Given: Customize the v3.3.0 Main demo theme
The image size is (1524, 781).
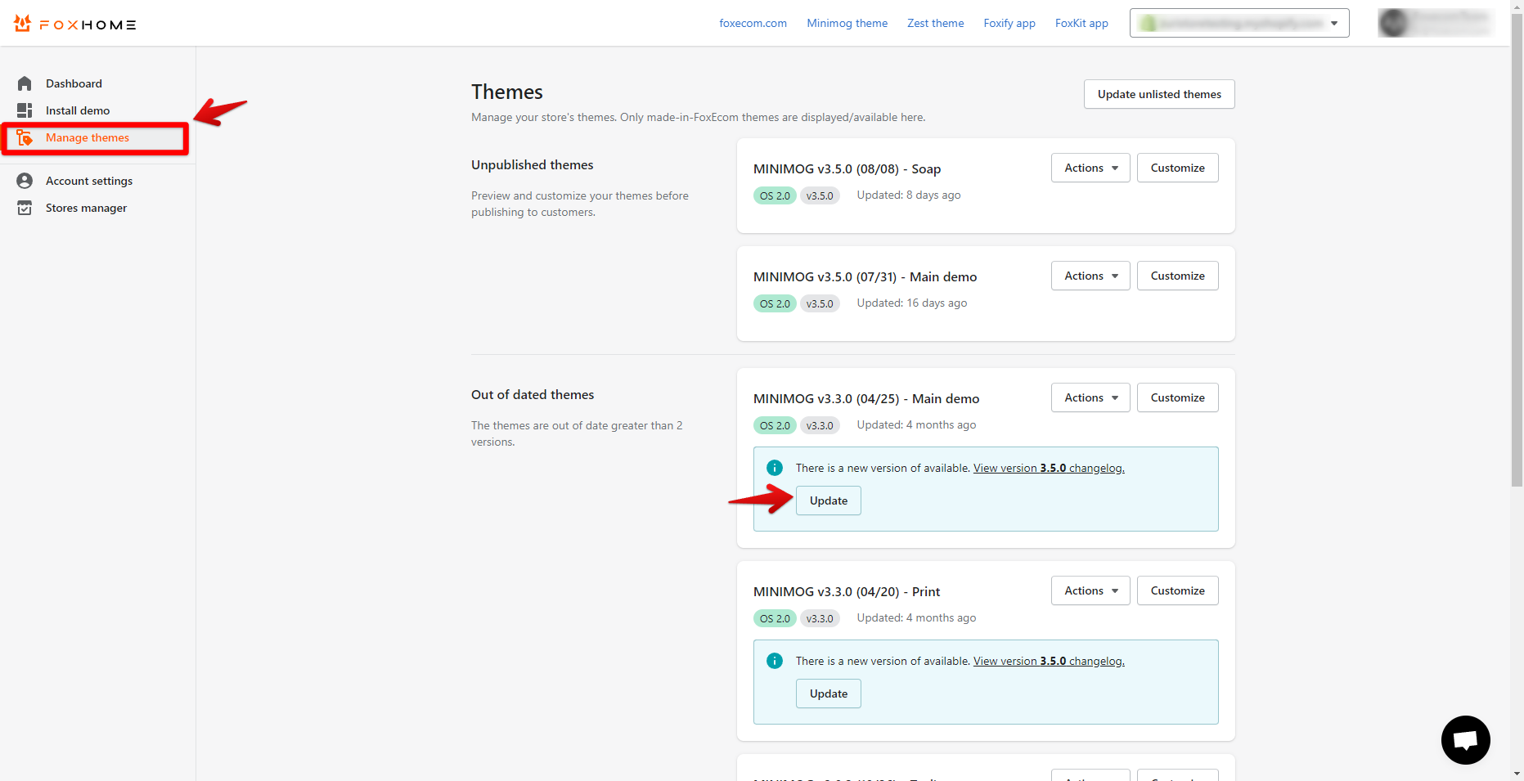Looking at the screenshot, I should pos(1177,397).
